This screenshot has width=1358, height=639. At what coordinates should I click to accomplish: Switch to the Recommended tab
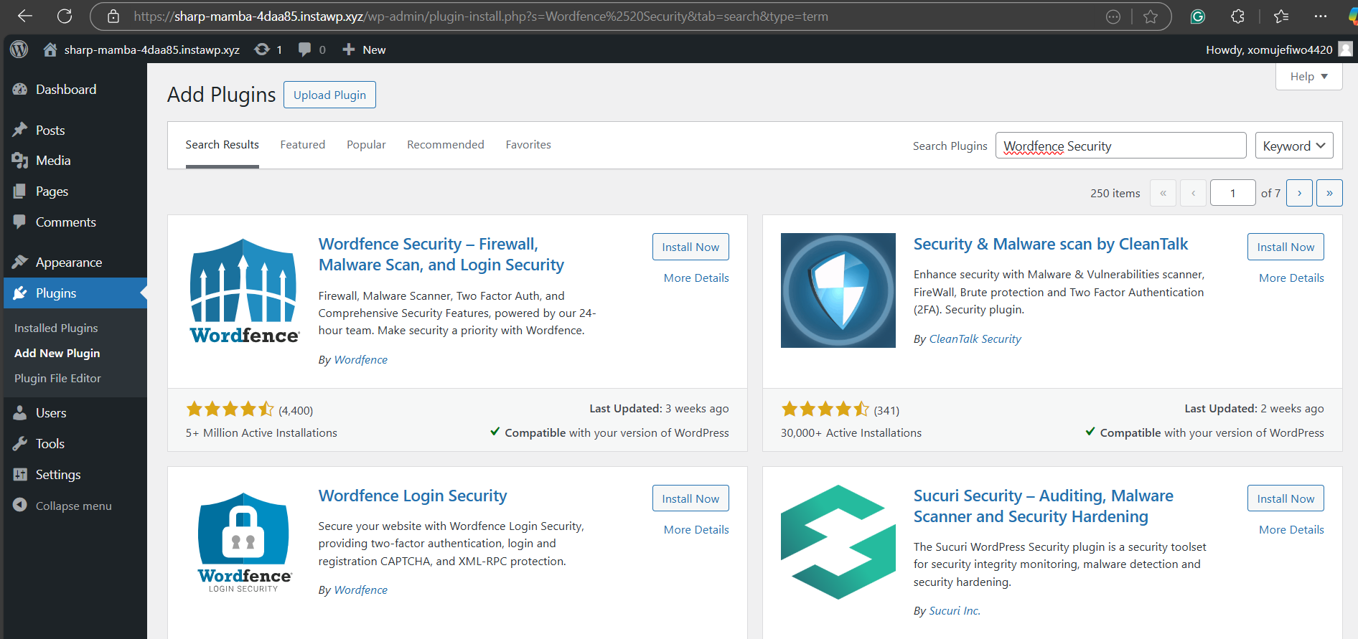coord(446,145)
